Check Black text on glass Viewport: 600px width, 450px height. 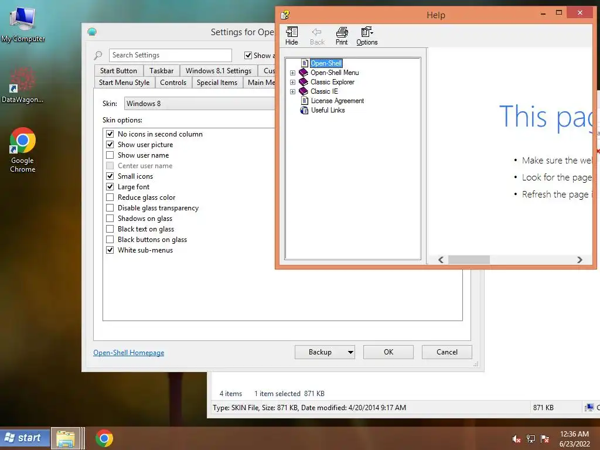pyautogui.click(x=110, y=229)
